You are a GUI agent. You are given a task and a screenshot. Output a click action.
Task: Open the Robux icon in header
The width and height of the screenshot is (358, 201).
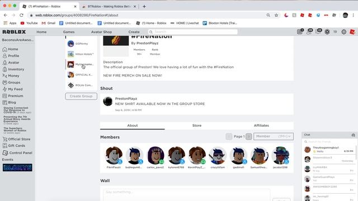pyautogui.click(x=327, y=32)
